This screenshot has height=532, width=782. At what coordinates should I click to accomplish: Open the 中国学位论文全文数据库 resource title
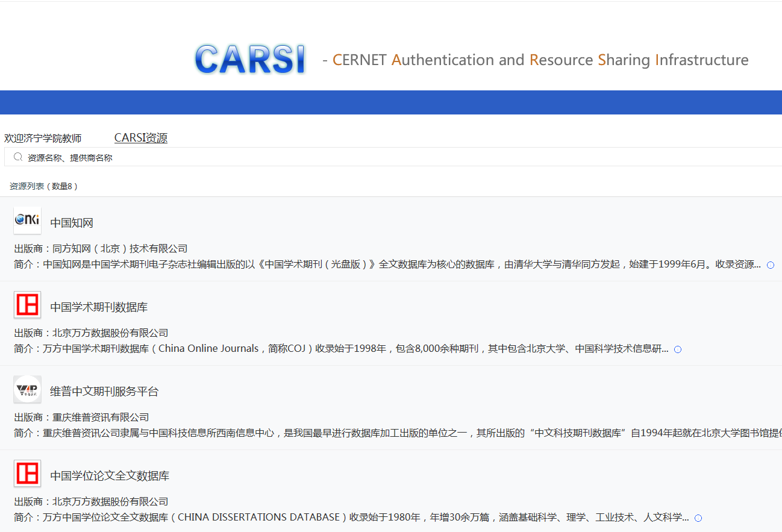click(110, 476)
